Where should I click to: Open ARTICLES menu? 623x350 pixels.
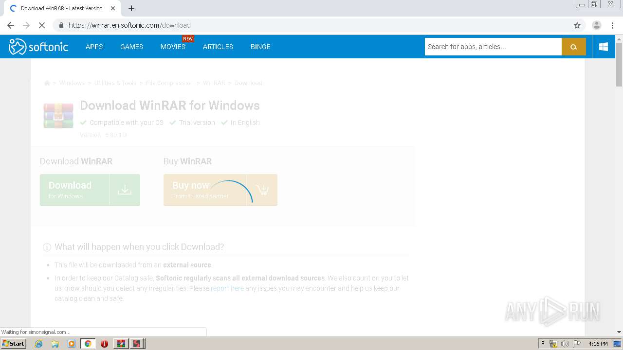pyautogui.click(x=218, y=47)
